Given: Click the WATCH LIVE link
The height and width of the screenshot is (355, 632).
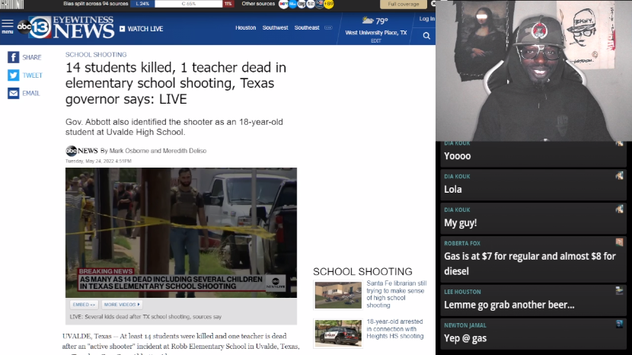Looking at the screenshot, I should tap(142, 29).
